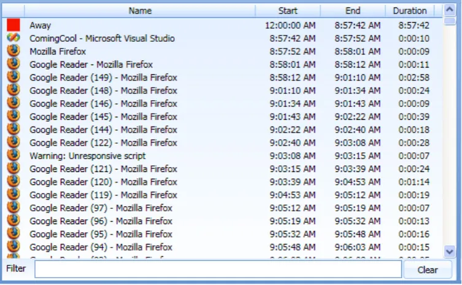Screen dimensions: 462x285
Task: Select Google Reader (121) - Mozilla Firefox entry
Action: click(x=103, y=169)
